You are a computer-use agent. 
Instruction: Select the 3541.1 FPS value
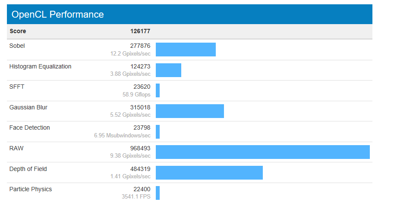(x=136, y=197)
